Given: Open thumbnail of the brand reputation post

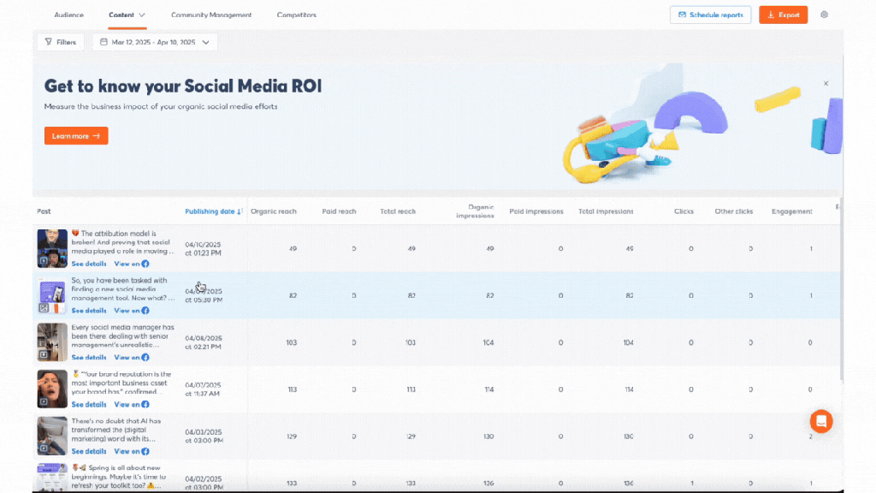Looking at the screenshot, I should pos(52,389).
